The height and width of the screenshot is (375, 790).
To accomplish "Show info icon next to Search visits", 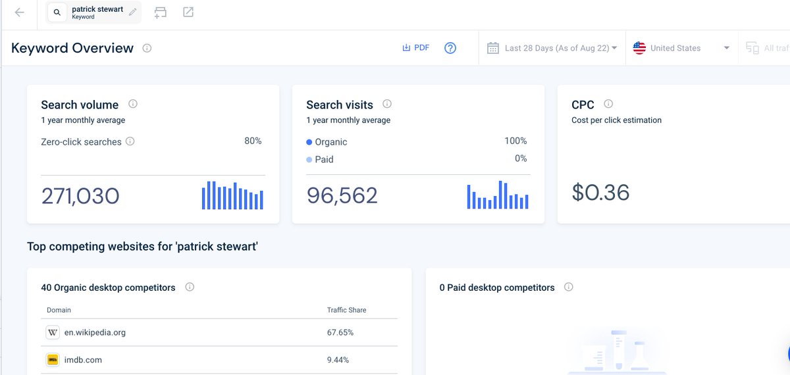I will click(387, 104).
